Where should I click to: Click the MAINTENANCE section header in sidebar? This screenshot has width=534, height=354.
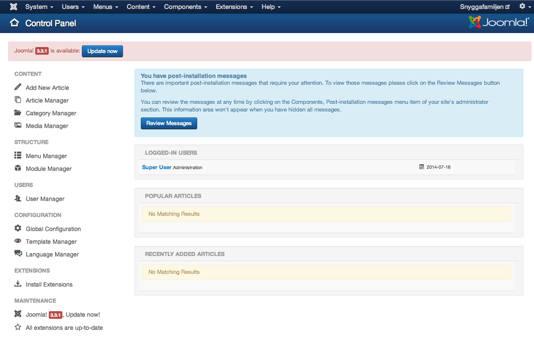[35, 301]
